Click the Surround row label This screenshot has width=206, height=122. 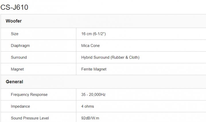tap(19, 57)
